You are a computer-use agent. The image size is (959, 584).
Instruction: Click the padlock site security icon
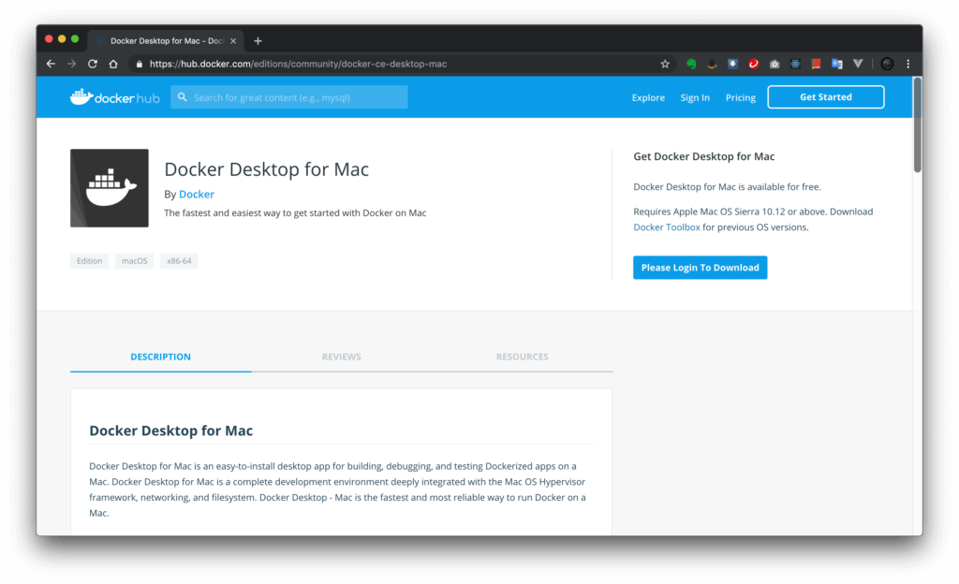pyautogui.click(x=140, y=65)
